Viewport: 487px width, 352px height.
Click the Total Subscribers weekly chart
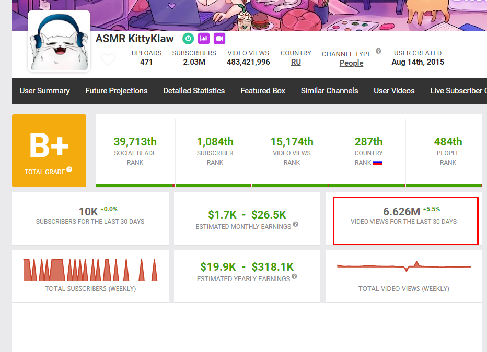click(x=90, y=270)
